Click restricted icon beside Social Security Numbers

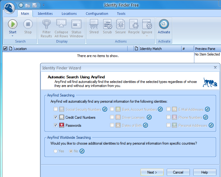click(x=105, y=109)
